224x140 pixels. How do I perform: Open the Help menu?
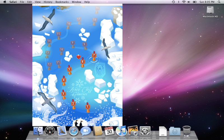click(x=87, y=2)
